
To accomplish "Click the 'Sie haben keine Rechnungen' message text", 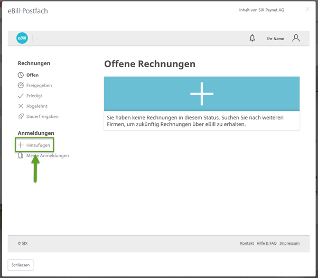I will pos(195,121).
